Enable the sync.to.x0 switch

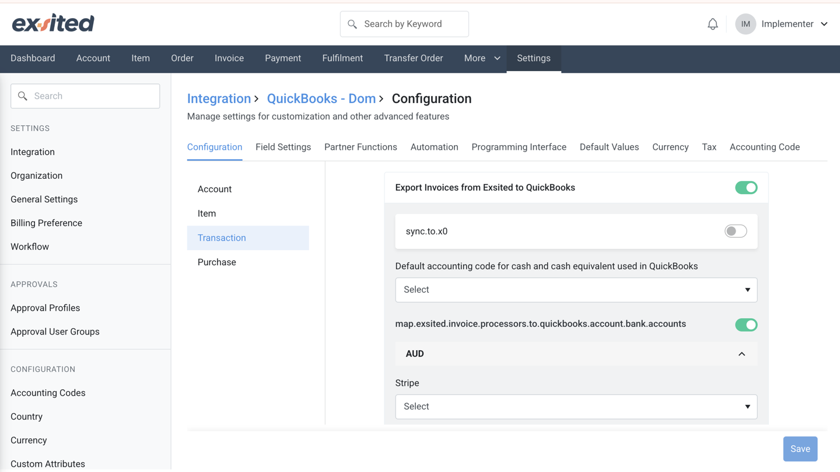click(736, 231)
